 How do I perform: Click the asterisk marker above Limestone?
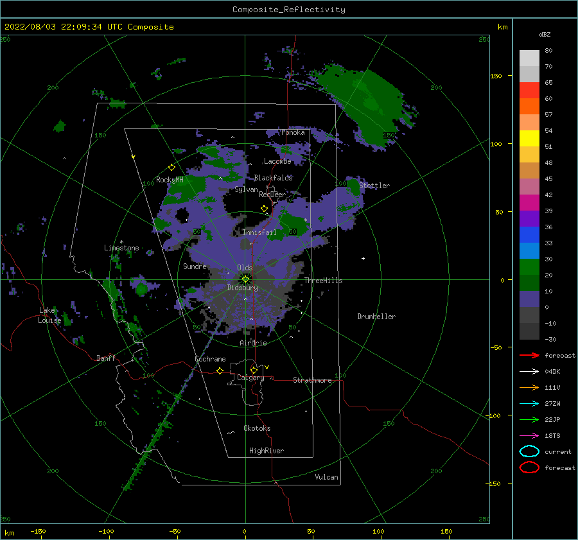(121, 242)
